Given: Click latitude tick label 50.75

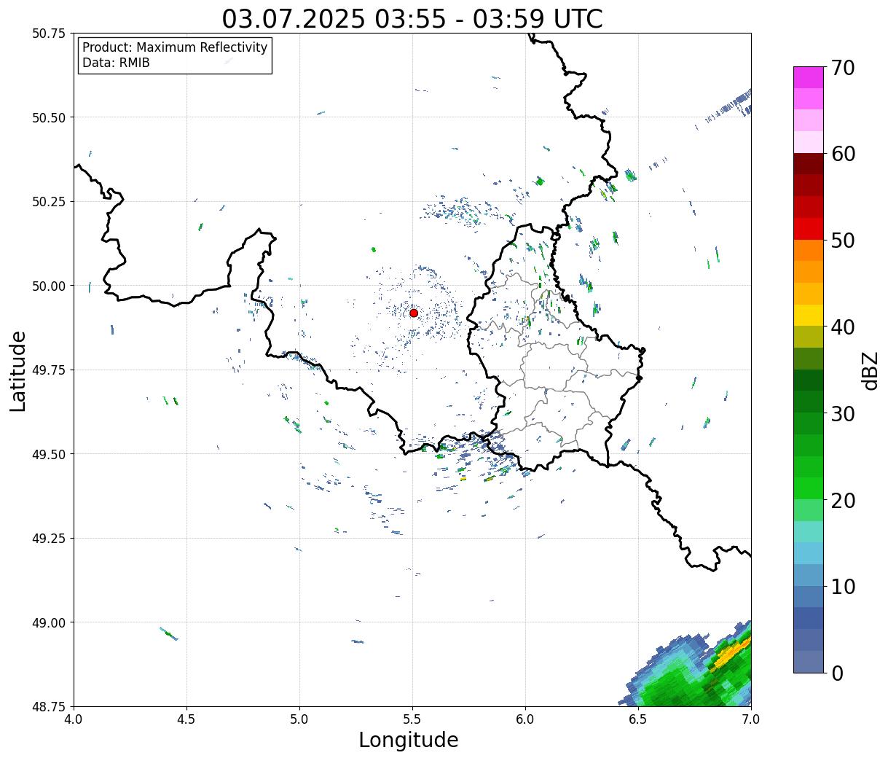Looking at the screenshot, I should (49, 34).
